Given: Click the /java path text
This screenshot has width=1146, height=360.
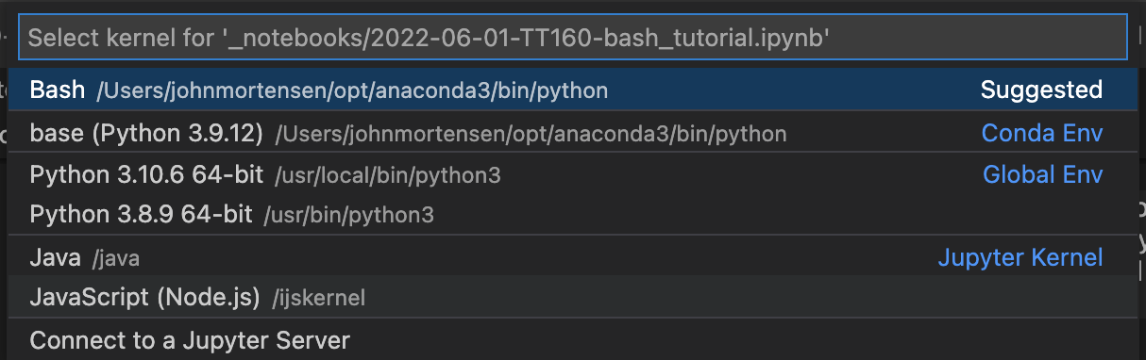Looking at the screenshot, I should click(116, 258).
